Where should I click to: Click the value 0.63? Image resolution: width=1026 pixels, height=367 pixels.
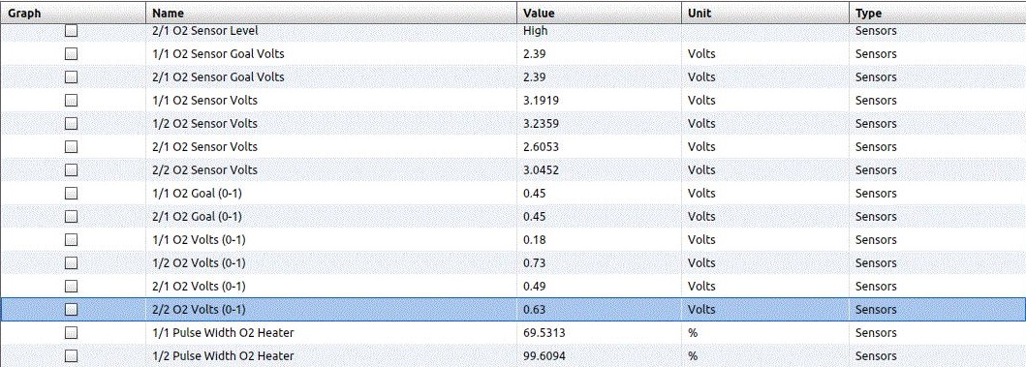[x=535, y=310]
